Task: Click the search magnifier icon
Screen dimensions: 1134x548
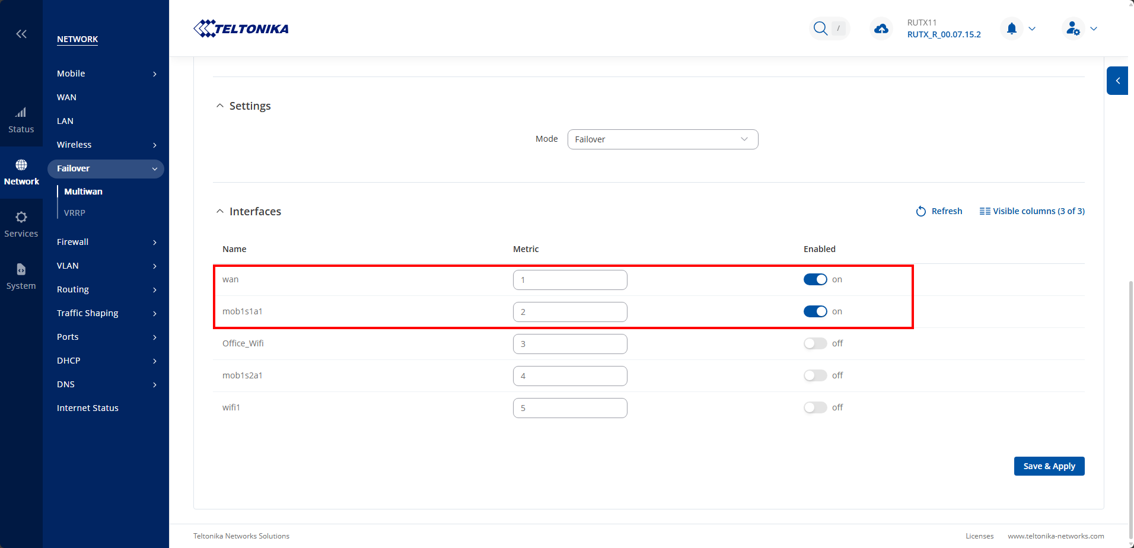Action: click(x=820, y=28)
